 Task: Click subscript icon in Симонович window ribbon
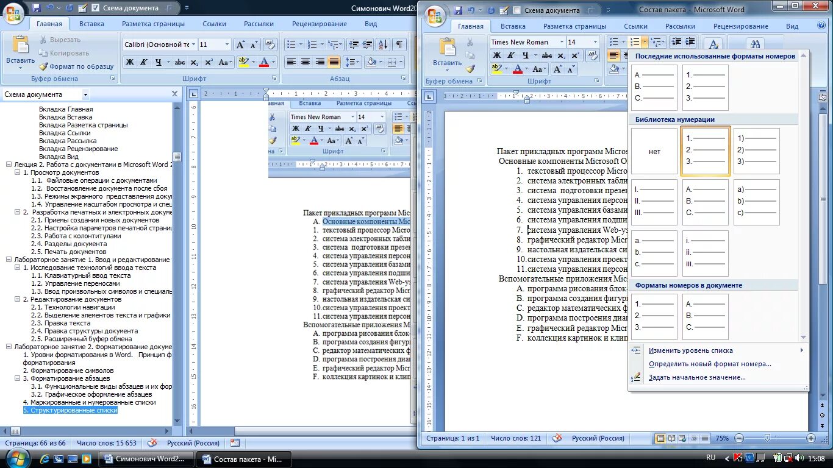[x=194, y=62]
